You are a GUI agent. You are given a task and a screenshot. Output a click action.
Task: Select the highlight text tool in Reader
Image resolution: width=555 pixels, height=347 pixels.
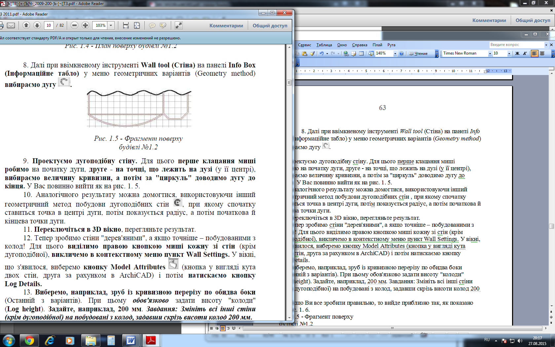click(163, 25)
